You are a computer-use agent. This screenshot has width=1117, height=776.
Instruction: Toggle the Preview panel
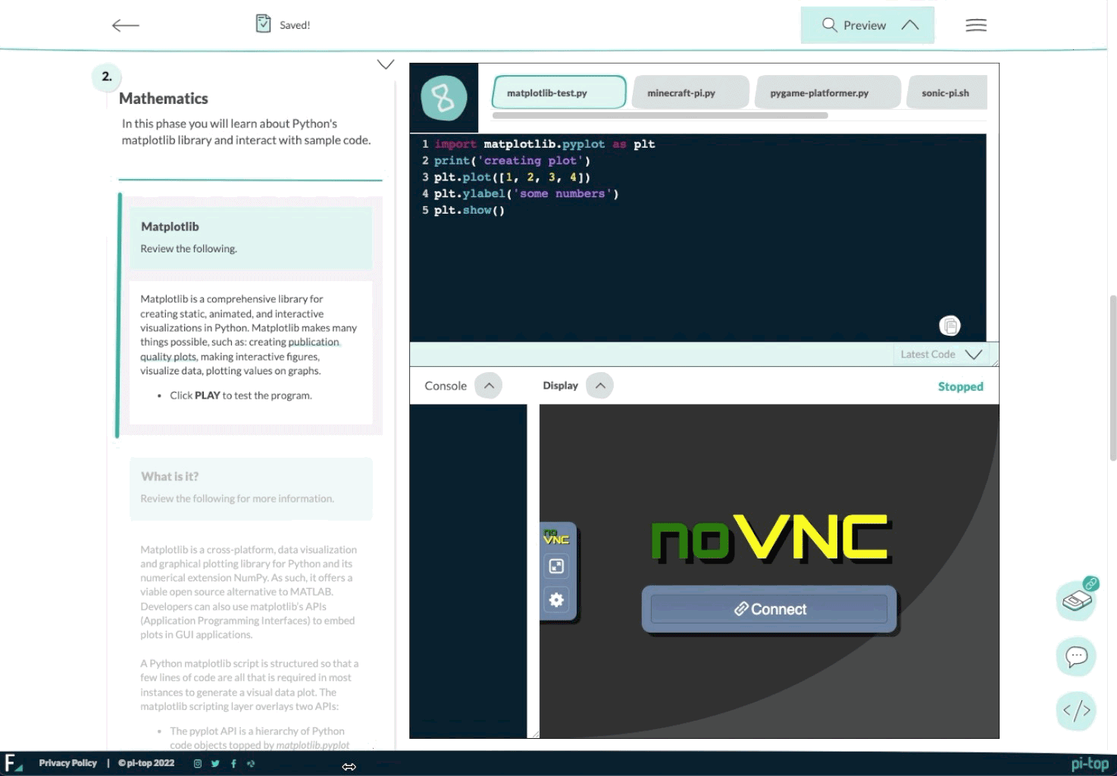tap(867, 25)
